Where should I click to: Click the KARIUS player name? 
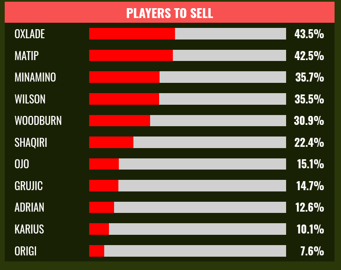(x=29, y=229)
